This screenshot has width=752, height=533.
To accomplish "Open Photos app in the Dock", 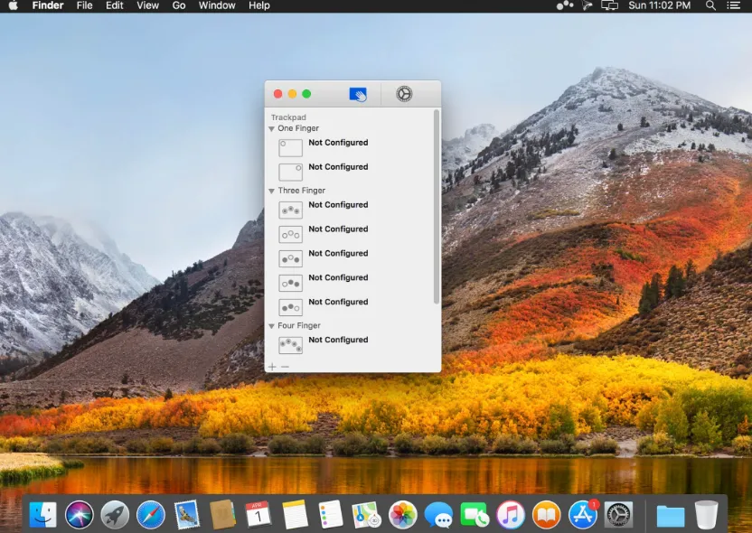I will pos(402,514).
